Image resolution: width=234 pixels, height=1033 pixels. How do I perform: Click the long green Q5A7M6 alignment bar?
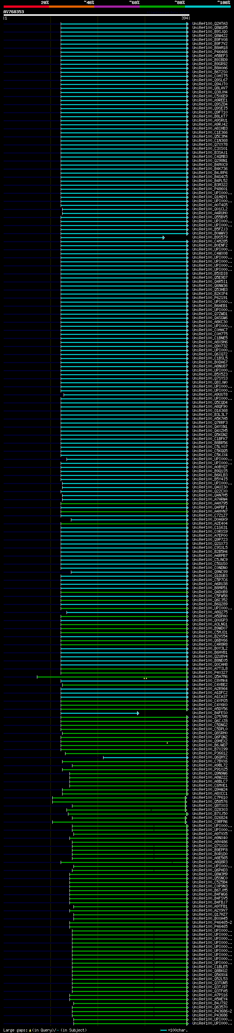112,677
